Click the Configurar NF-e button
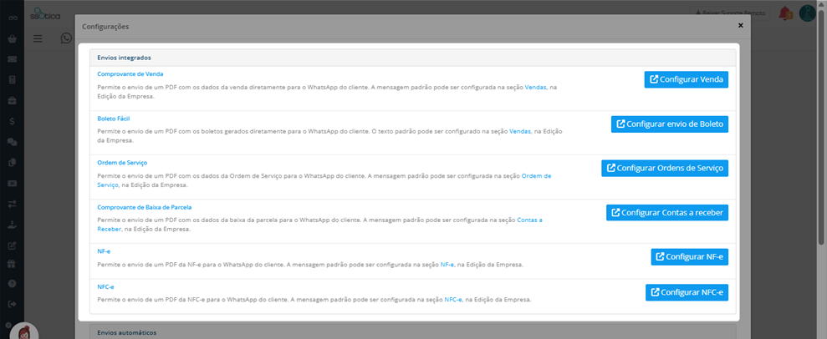The width and height of the screenshot is (827, 339). point(689,257)
